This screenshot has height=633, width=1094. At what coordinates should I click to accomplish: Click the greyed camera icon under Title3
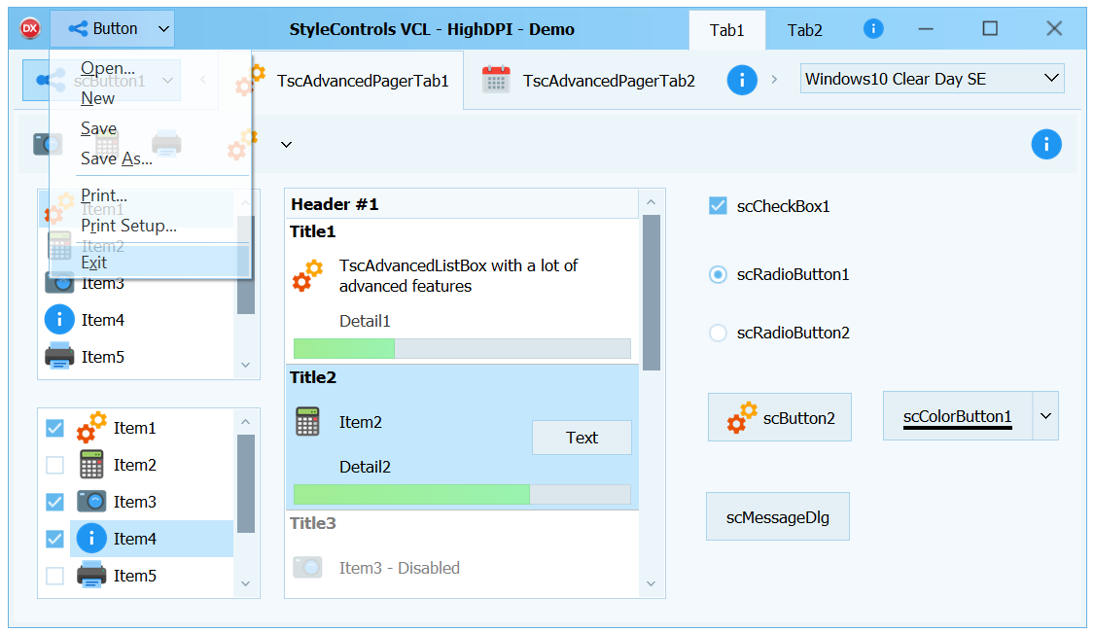point(307,568)
